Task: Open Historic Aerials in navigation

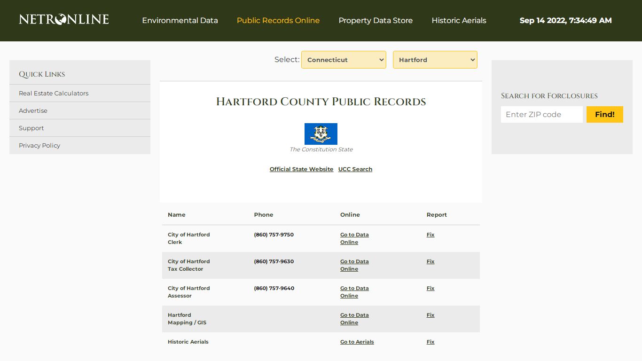Action: point(459,21)
